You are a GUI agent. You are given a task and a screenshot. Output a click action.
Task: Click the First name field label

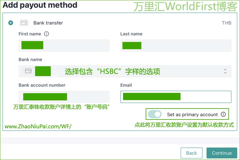[x=30, y=34]
